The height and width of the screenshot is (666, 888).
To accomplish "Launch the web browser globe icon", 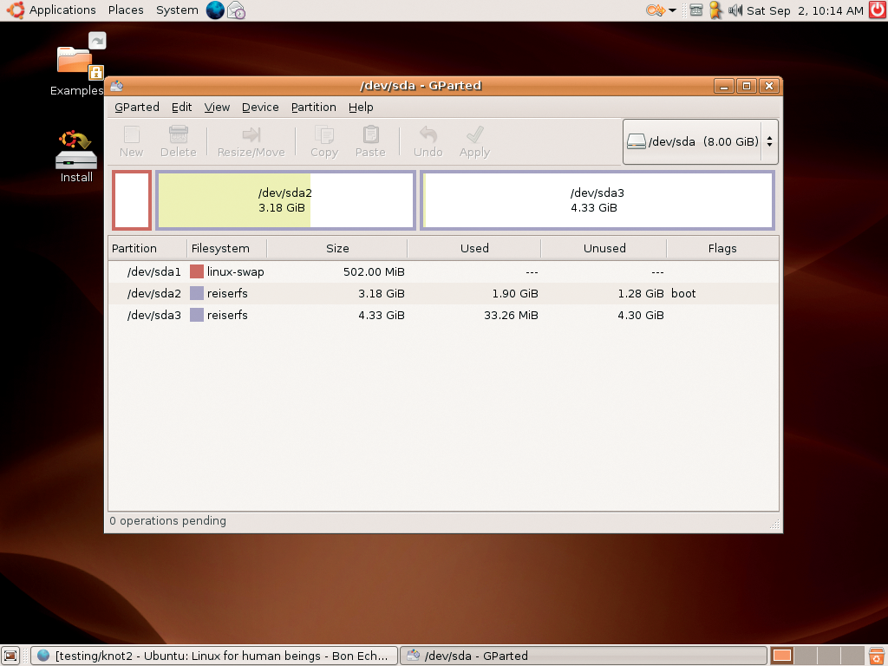I will tap(215, 10).
